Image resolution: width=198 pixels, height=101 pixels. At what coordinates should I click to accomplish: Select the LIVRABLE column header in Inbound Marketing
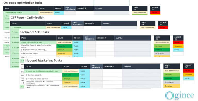click(141, 66)
